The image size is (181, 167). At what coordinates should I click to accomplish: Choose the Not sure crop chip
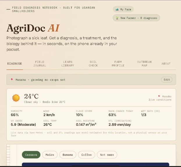click(x=107, y=155)
